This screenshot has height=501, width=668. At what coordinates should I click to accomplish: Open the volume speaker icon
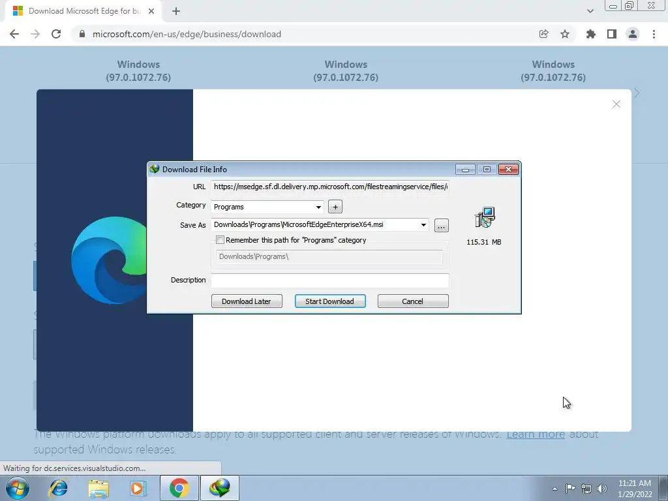pyautogui.click(x=602, y=489)
